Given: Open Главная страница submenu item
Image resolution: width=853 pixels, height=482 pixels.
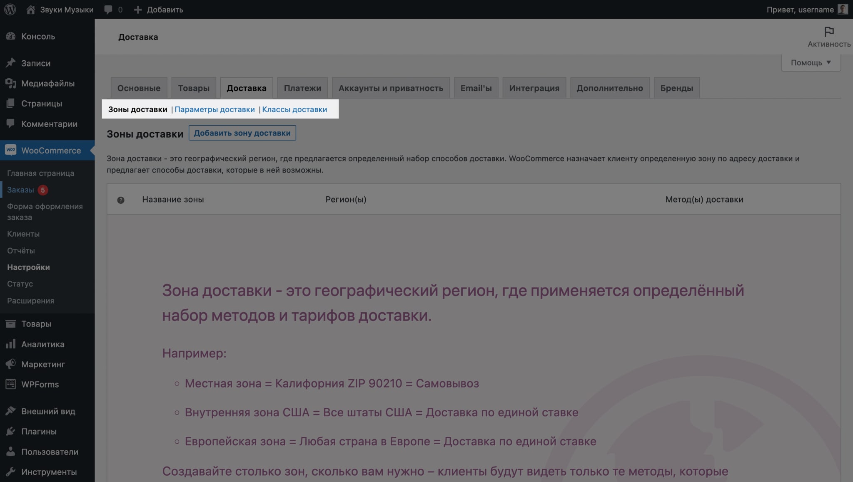Looking at the screenshot, I should (x=40, y=173).
